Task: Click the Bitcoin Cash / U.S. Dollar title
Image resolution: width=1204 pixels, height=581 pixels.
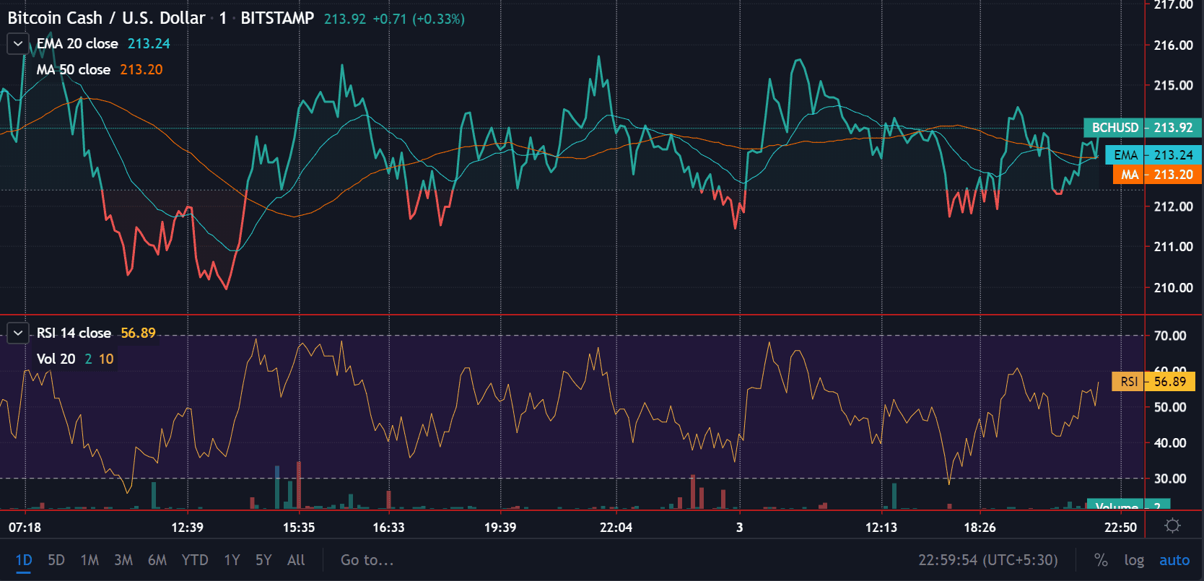Action: click(x=107, y=18)
